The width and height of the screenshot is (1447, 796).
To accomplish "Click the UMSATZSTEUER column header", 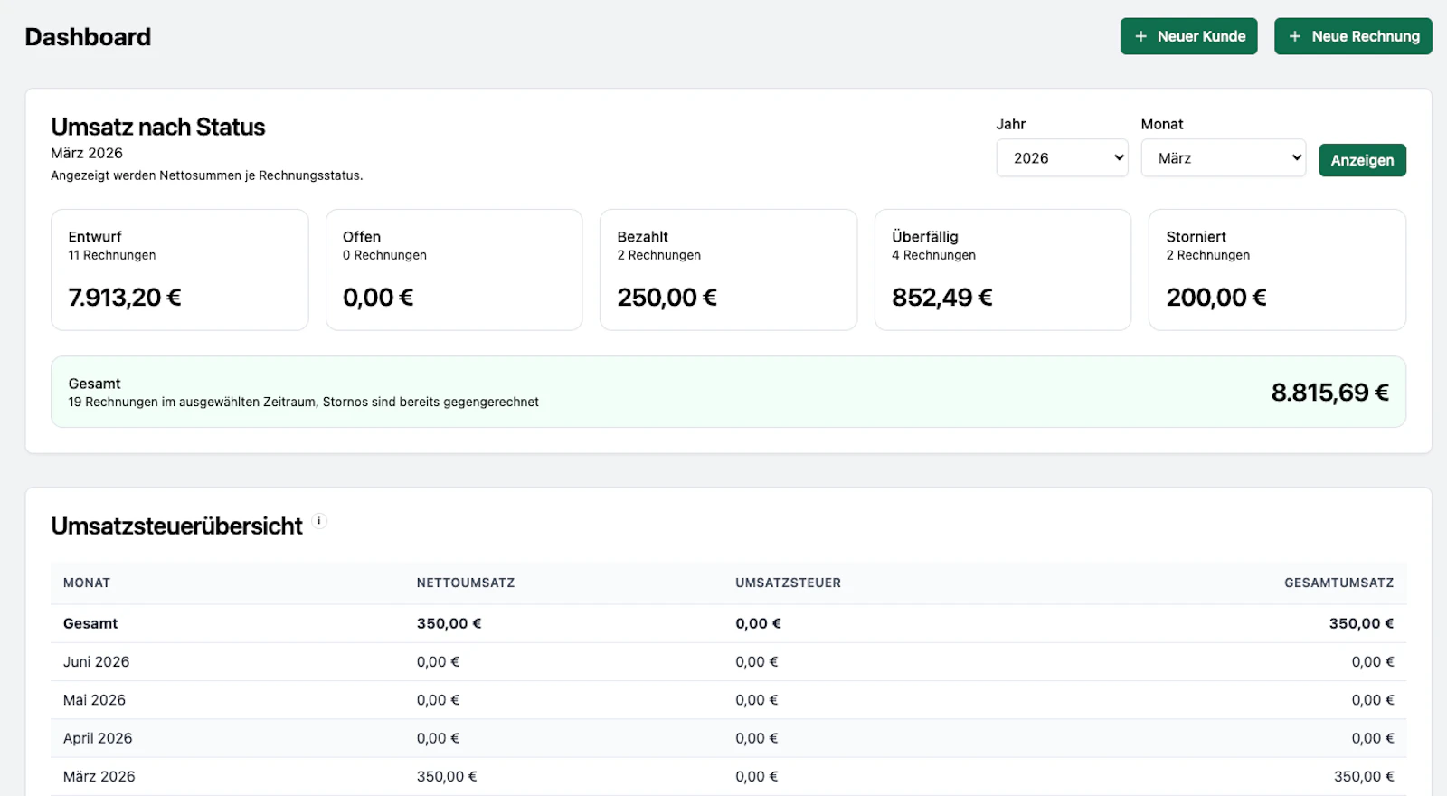I will coord(788,583).
